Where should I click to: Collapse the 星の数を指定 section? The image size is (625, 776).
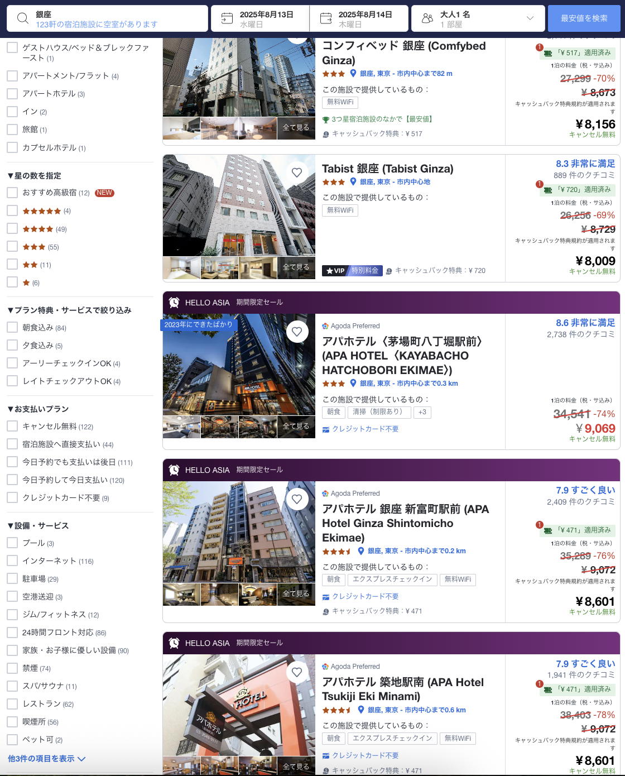click(x=34, y=175)
